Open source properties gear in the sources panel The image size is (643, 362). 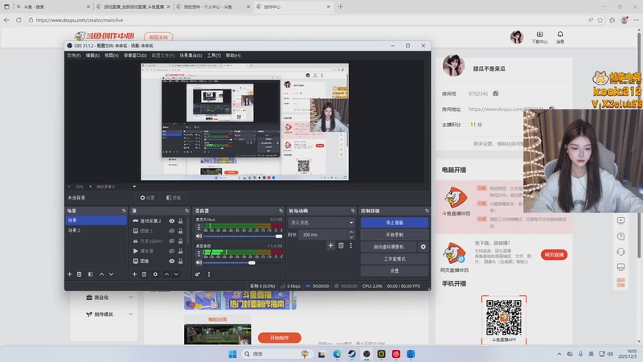(x=155, y=274)
